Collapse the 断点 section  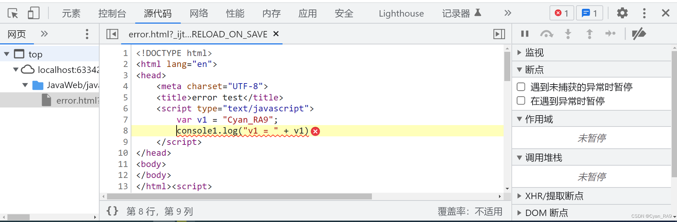click(519, 69)
